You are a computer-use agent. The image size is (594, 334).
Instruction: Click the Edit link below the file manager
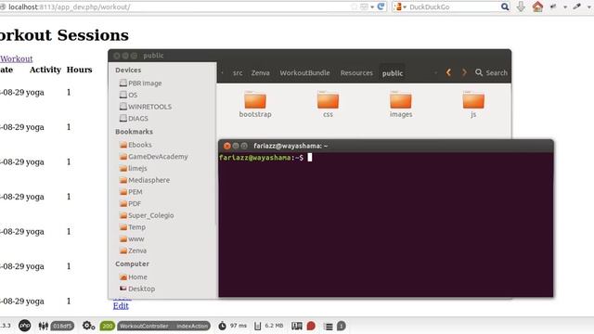(121, 305)
